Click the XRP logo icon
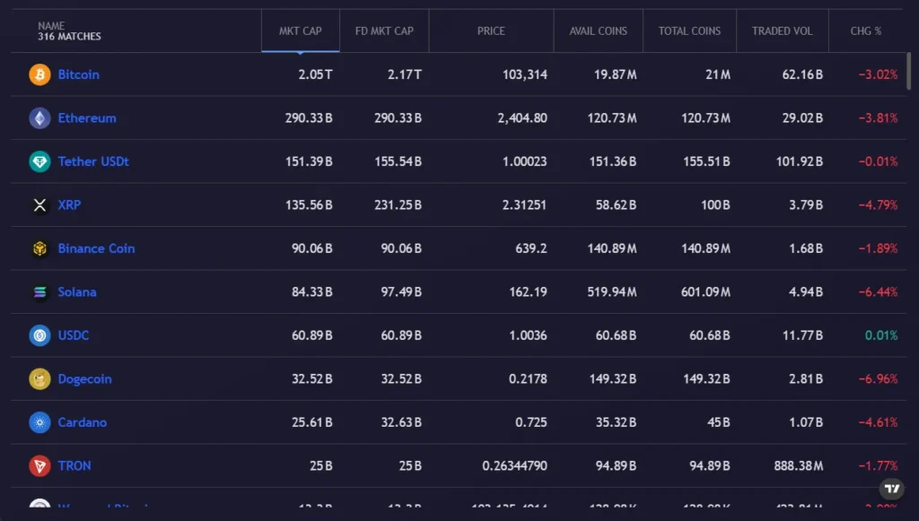 [39, 205]
